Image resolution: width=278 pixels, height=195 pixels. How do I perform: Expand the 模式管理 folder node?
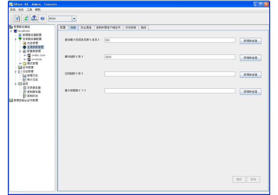coord(20,63)
